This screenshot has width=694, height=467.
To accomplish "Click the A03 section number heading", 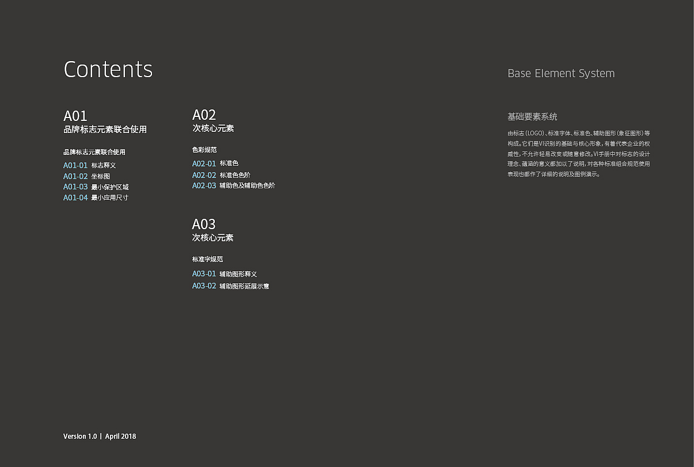I will (204, 224).
